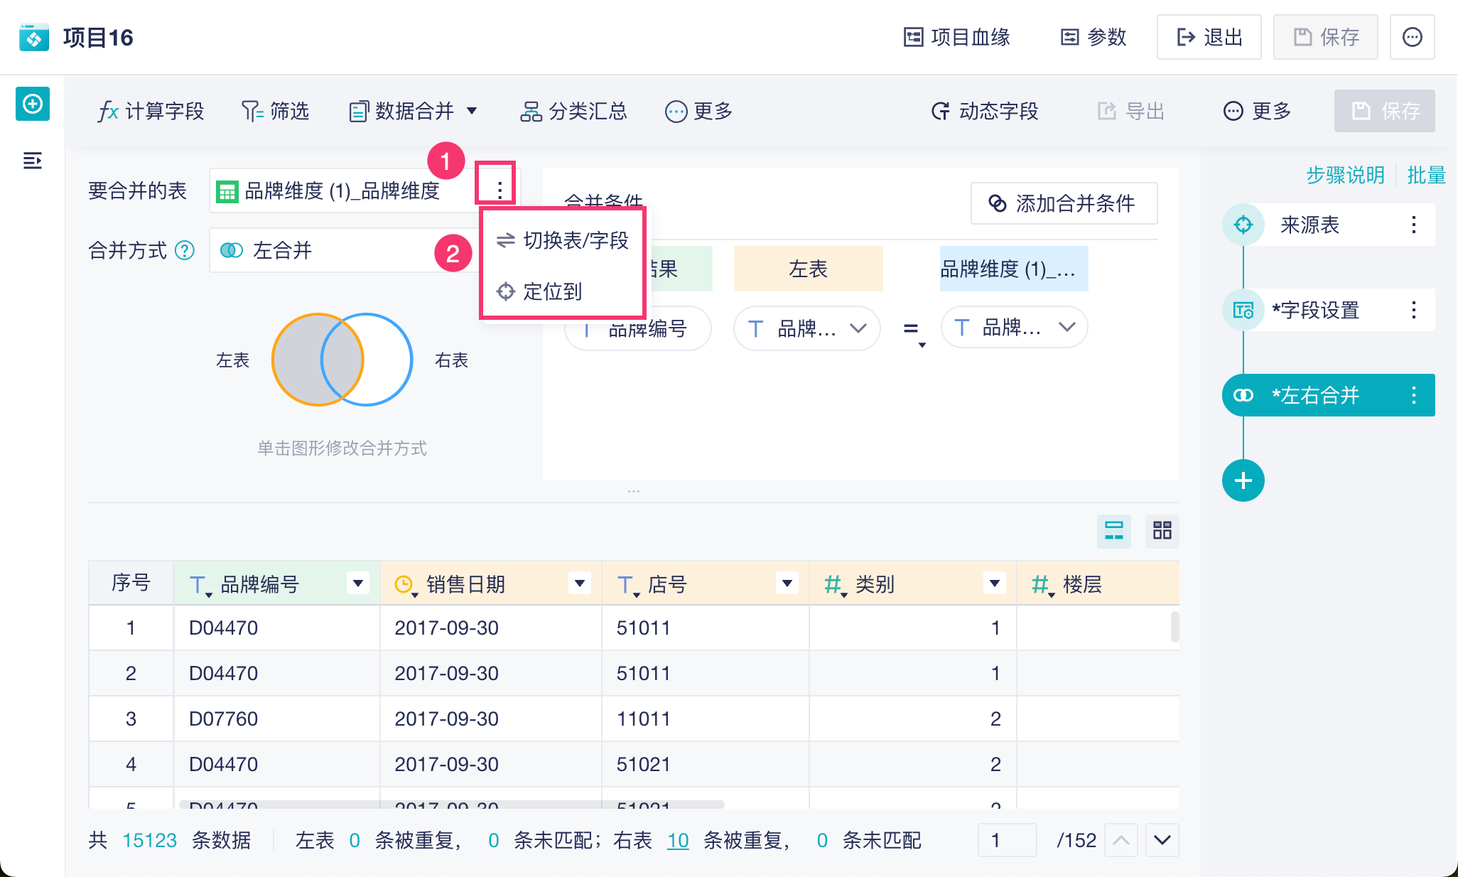Screen dimensions: 1458x877
Task: Click the 合并方式 help question icon
Action: pos(185,250)
